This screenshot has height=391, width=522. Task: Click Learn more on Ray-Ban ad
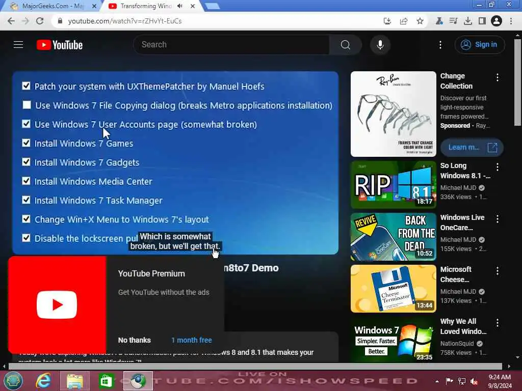(472, 147)
